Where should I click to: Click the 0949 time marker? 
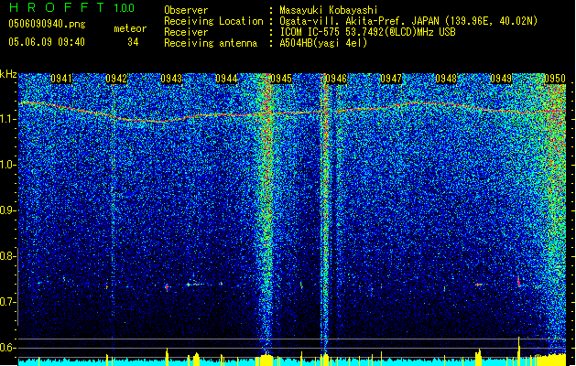pyautogui.click(x=501, y=79)
